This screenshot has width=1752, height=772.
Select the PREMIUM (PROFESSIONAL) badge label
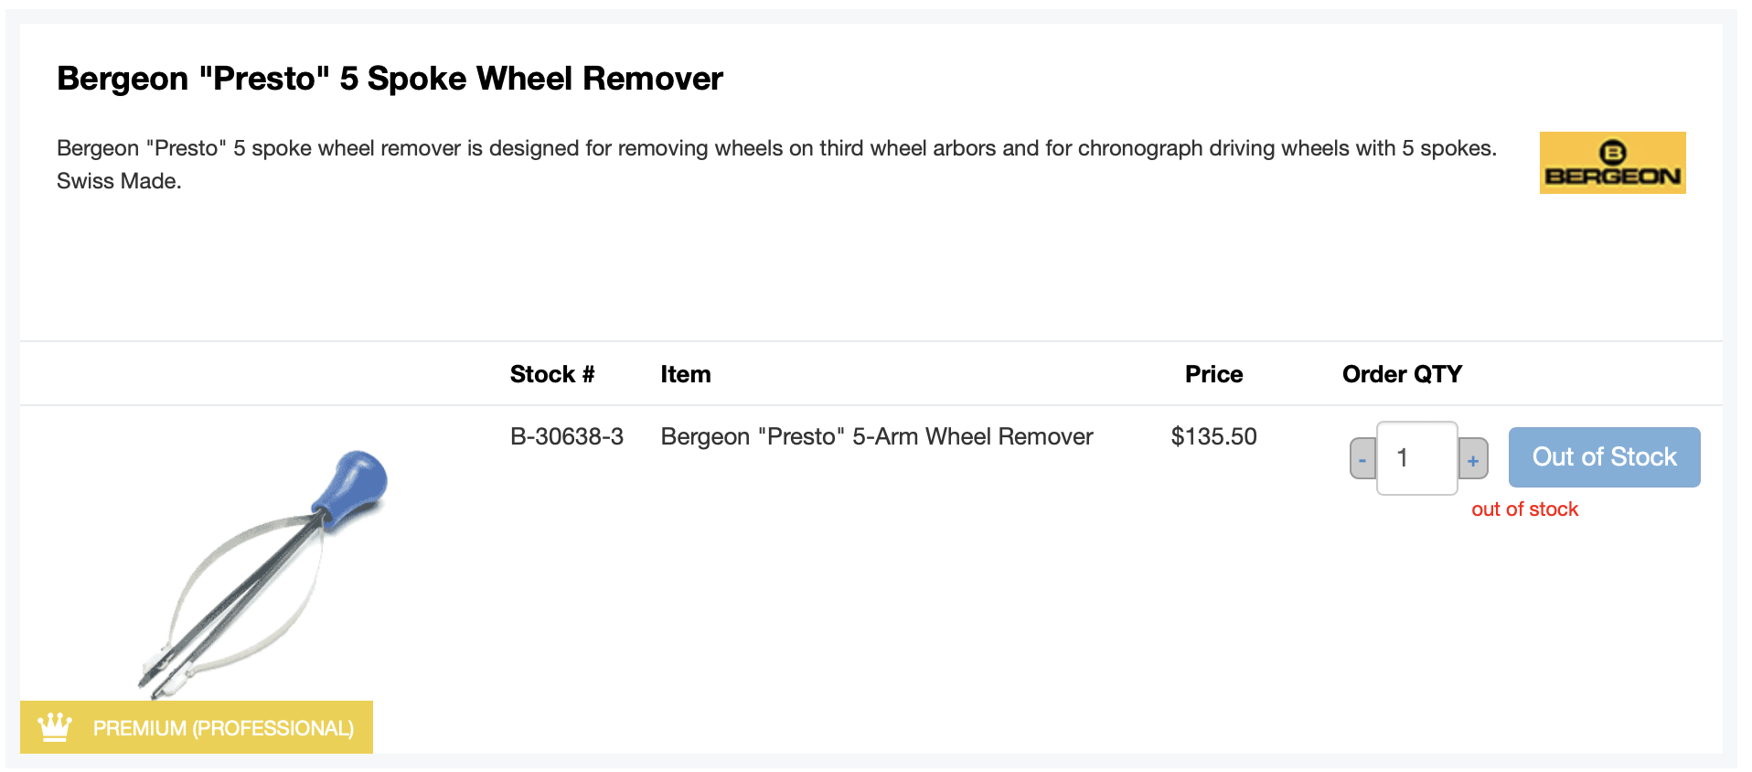(223, 728)
